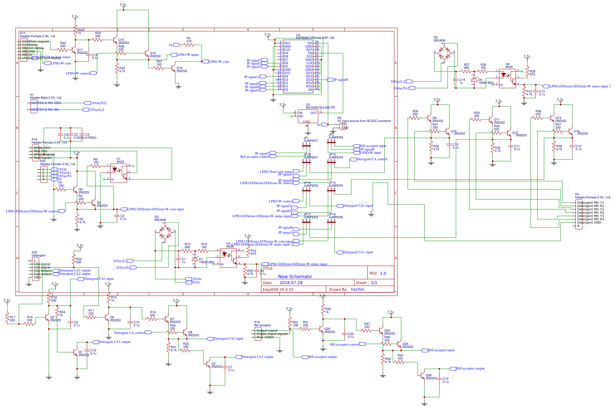Image resolution: width=616 pixels, height=409 pixels.
Task: Select resistor R43 1k
Action: 75,30
